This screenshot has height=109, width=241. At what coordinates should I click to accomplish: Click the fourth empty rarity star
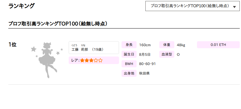pyautogui.click(x=96, y=61)
